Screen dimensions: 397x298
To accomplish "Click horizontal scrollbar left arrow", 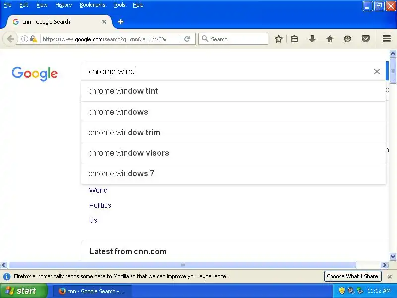I will (x=3, y=265).
